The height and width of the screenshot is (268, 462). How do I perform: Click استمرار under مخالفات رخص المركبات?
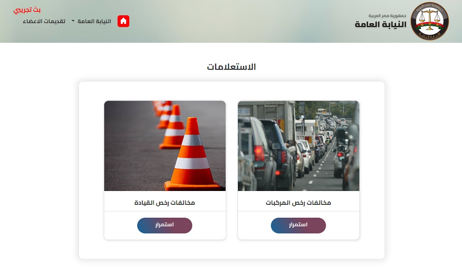click(298, 226)
